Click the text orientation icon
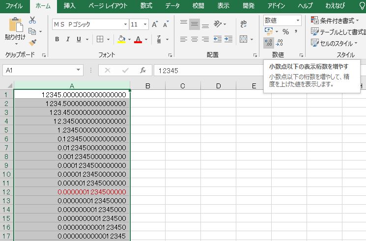Screen dimensions: 366x241 218,24
